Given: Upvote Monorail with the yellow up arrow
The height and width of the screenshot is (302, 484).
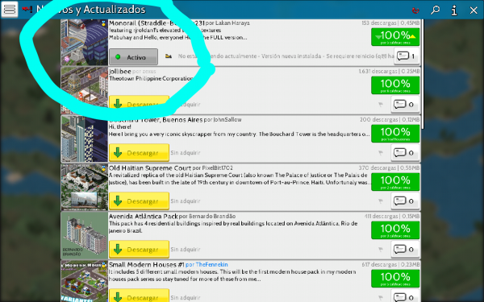Looking at the screenshot, I should pos(413,36).
